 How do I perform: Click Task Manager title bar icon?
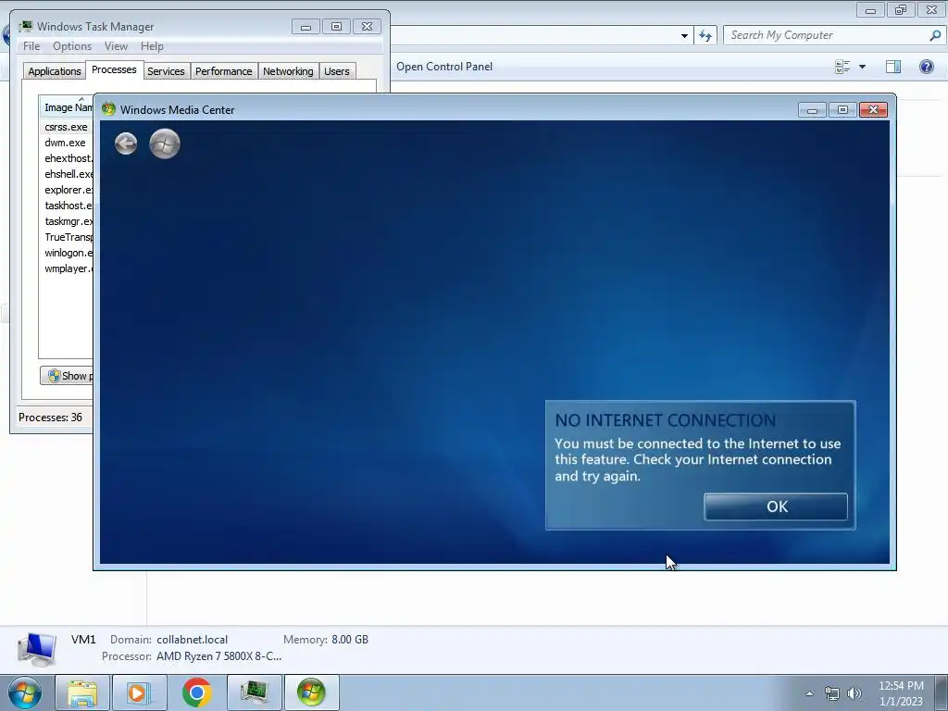[x=25, y=26]
